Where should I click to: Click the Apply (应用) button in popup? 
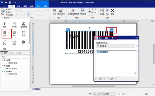(112, 79)
